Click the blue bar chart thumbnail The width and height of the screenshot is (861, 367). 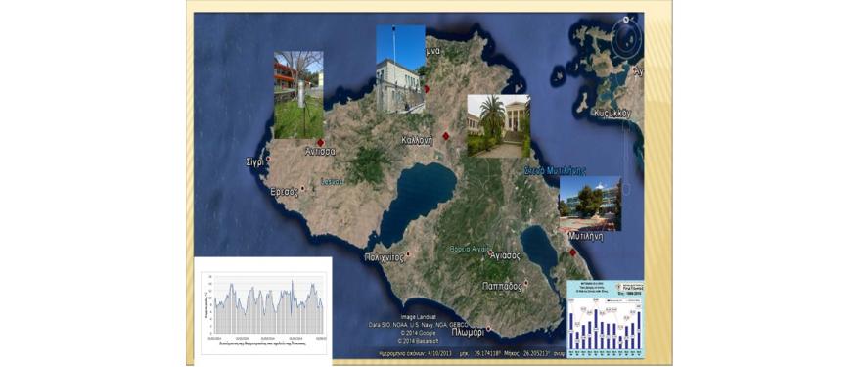605,315
